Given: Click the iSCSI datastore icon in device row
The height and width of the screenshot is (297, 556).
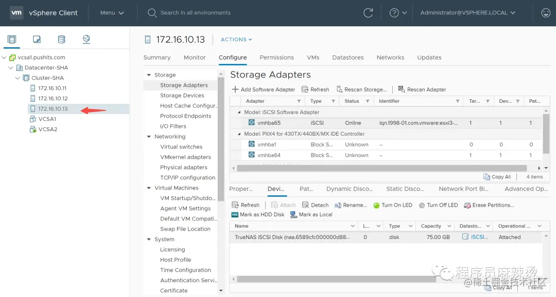Looking at the screenshot, I should [465, 236].
